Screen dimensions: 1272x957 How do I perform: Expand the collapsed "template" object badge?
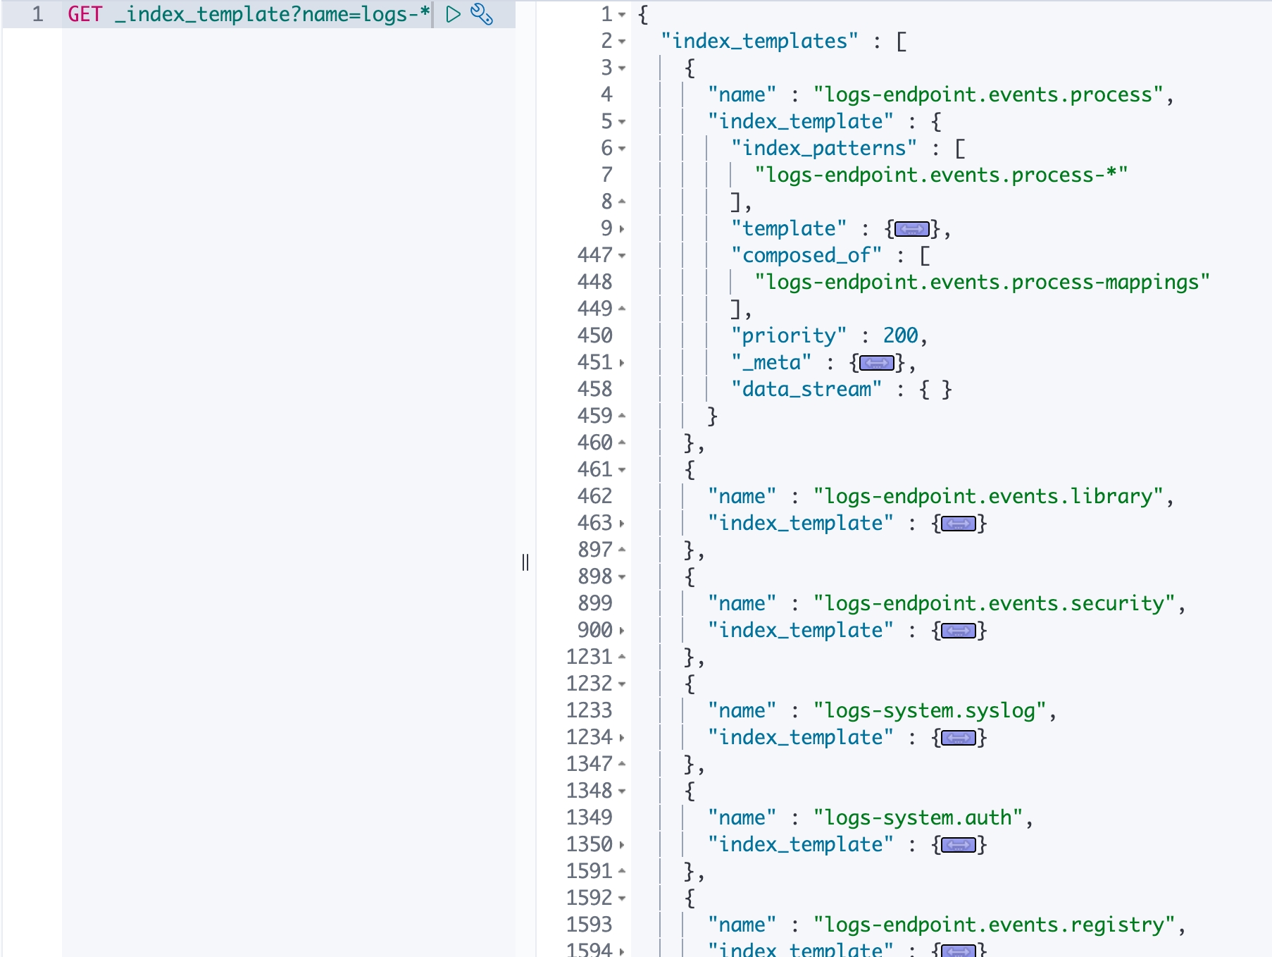[x=912, y=229]
